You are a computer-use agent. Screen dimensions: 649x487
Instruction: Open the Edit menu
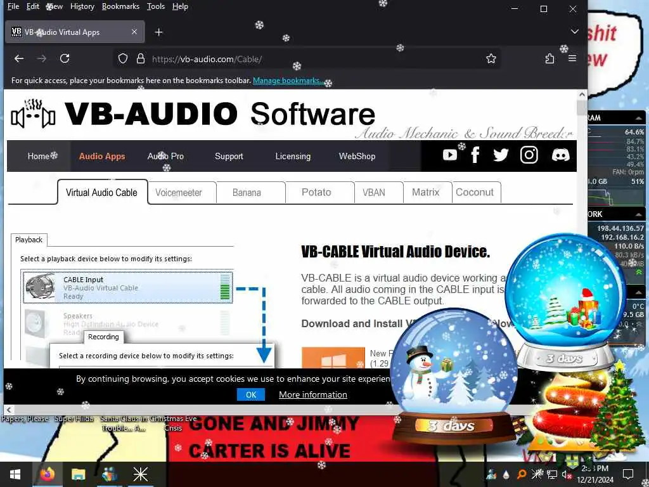click(33, 6)
